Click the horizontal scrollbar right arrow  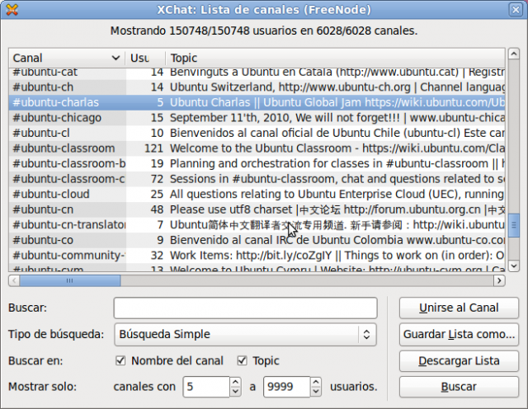[499, 280]
